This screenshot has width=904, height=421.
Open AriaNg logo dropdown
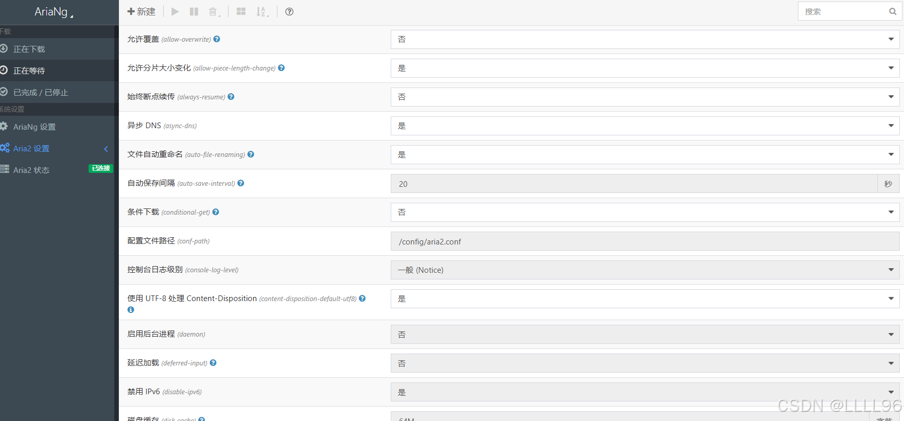pyautogui.click(x=54, y=12)
